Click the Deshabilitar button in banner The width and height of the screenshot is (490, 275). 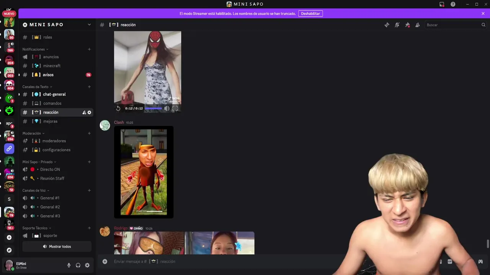tap(310, 13)
